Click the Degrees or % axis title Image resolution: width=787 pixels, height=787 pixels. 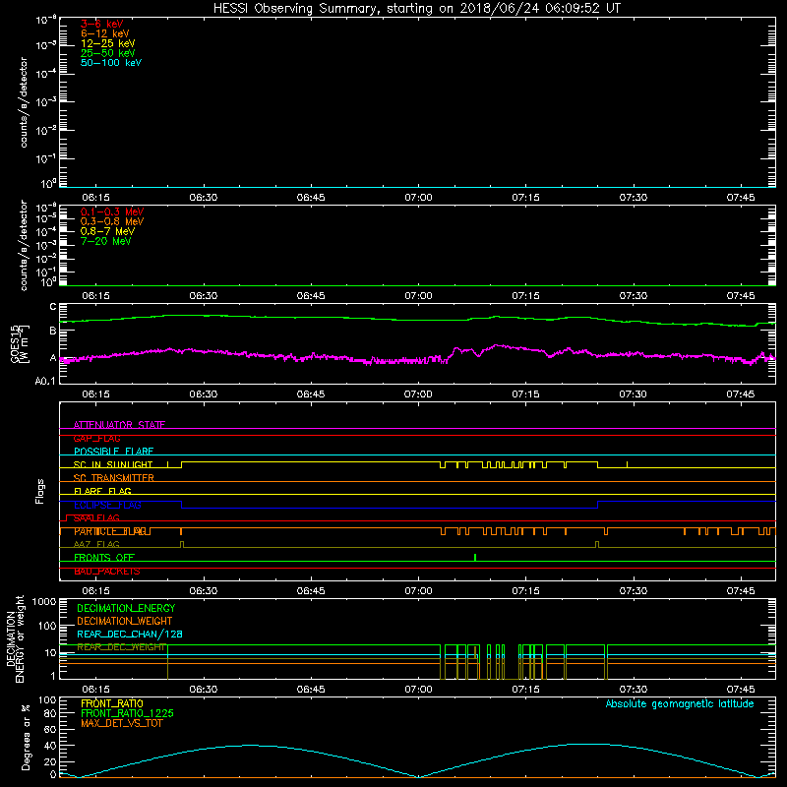[26, 737]
